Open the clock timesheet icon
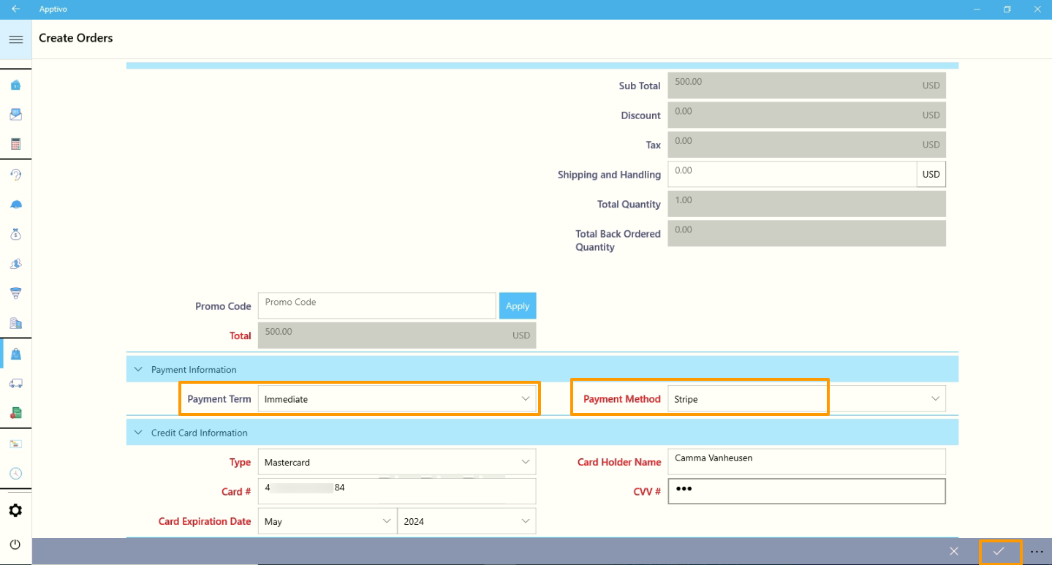The image size is (1052, 565). click(x=15, y=473)
